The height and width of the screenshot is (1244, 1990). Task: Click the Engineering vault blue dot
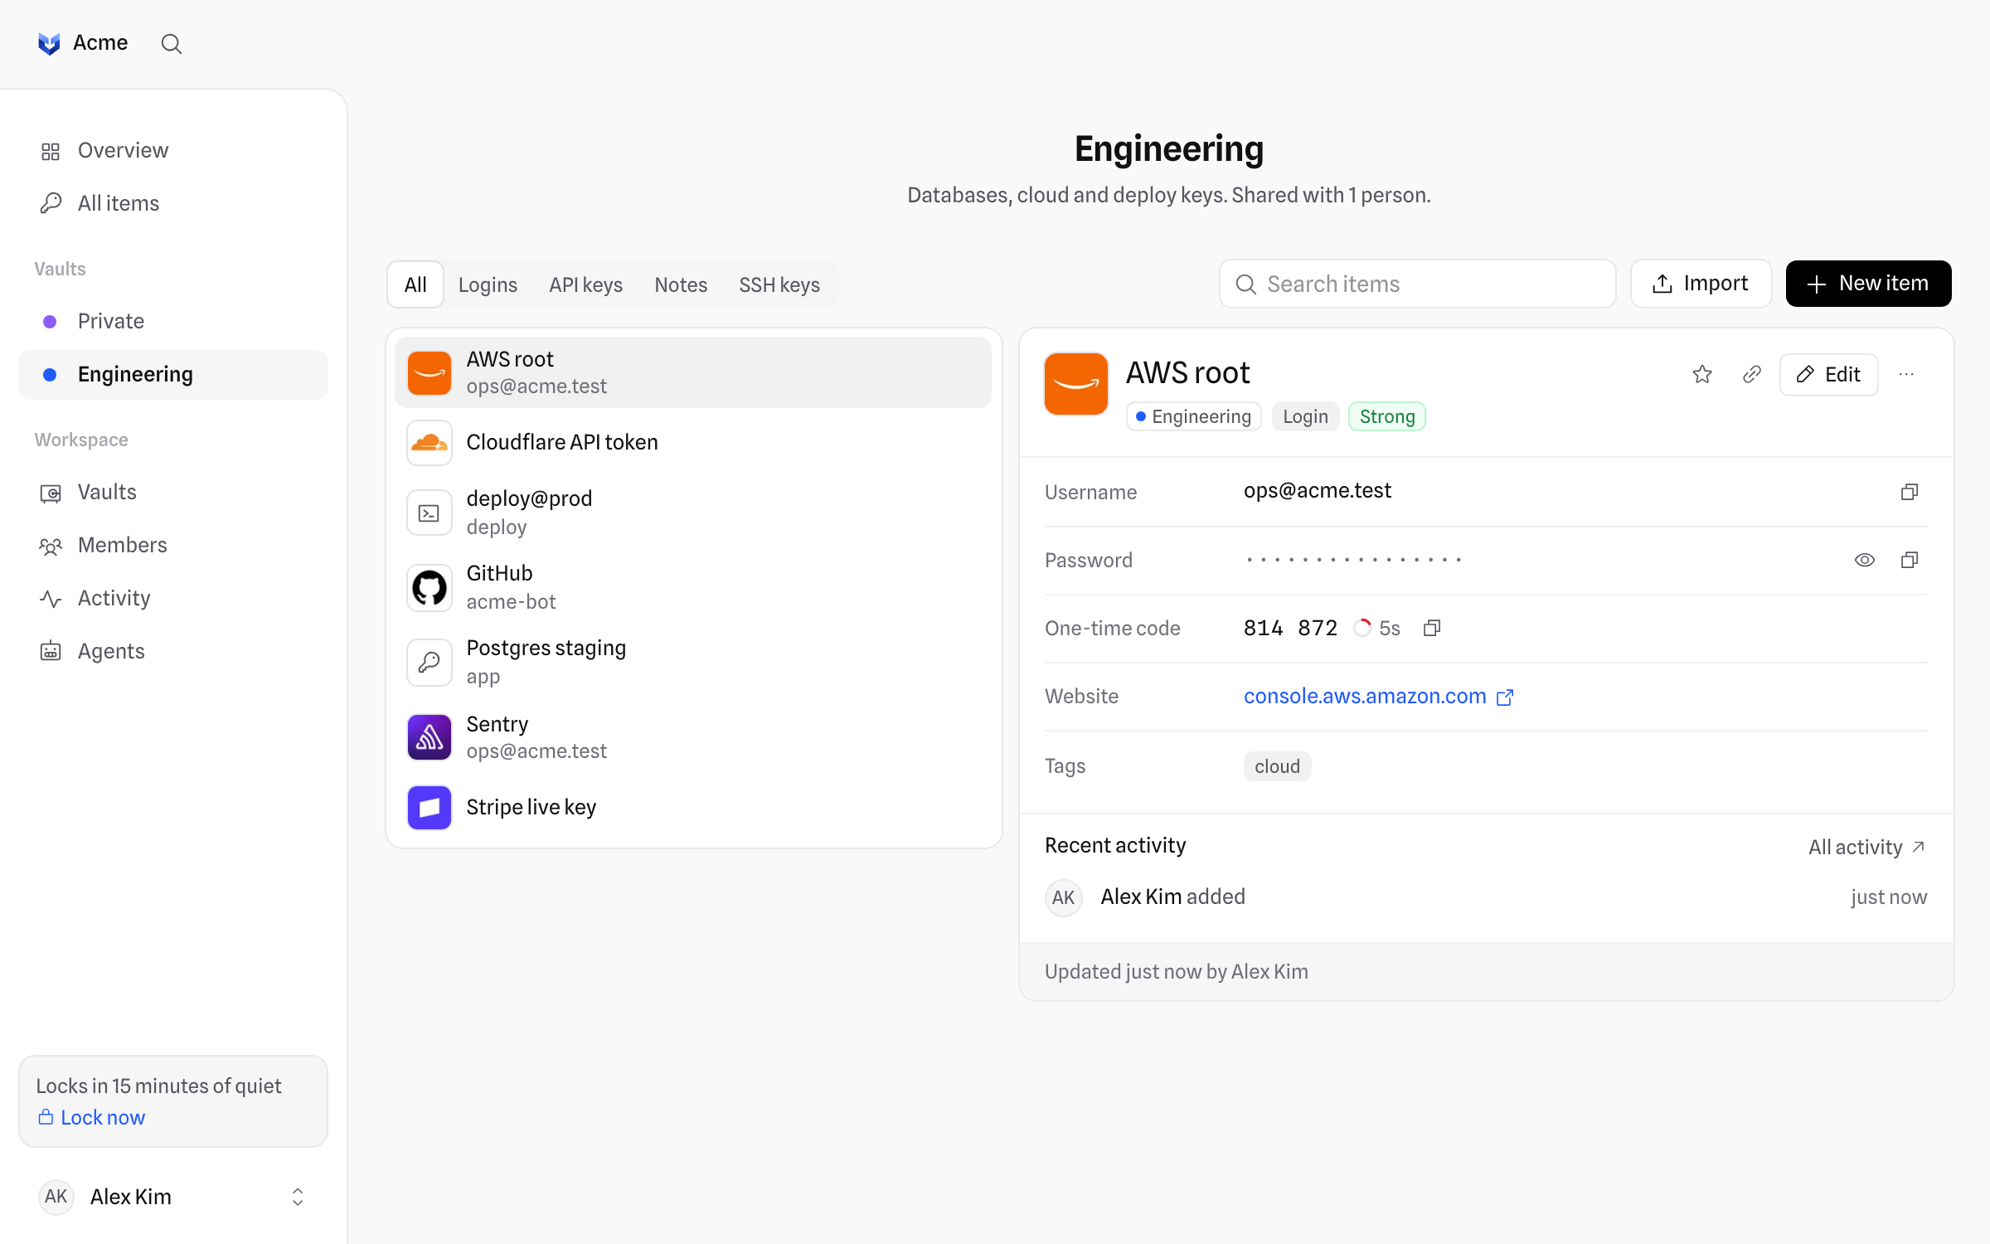click(x=50, y=375)
